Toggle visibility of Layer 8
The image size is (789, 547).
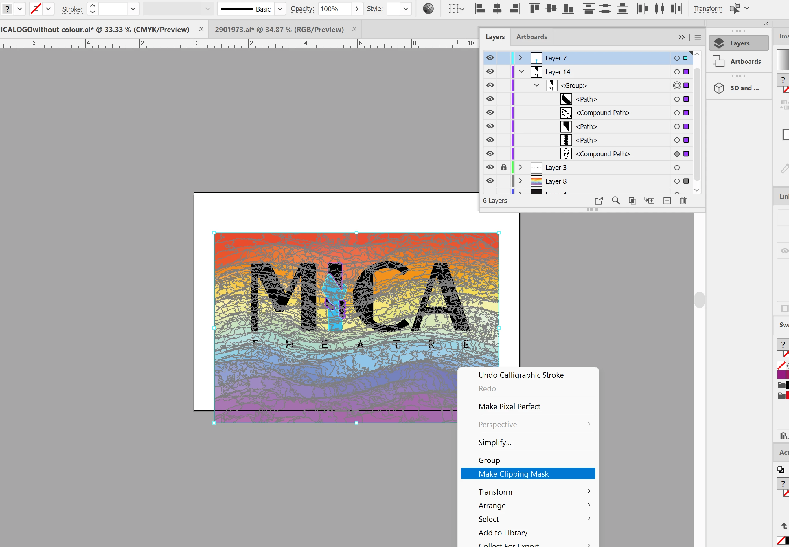(490, 181)
